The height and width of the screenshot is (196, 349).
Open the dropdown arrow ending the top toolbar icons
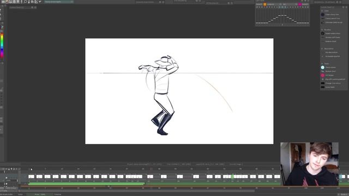(40, 2)
